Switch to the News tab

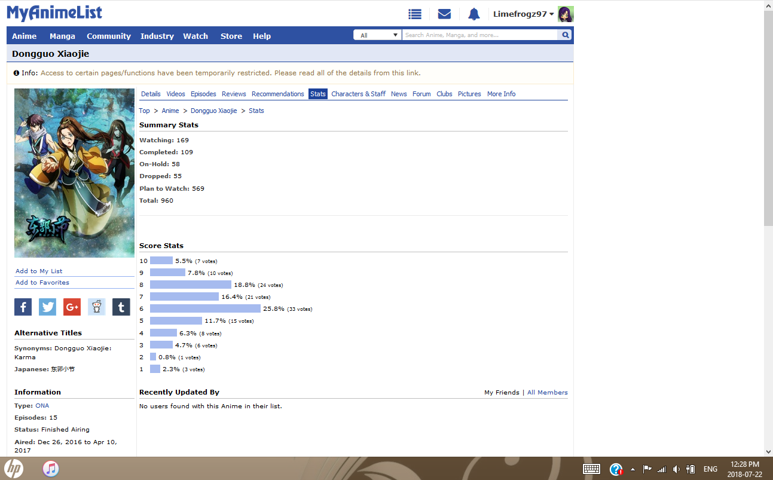pyautogui.click(x=399, y=94)
